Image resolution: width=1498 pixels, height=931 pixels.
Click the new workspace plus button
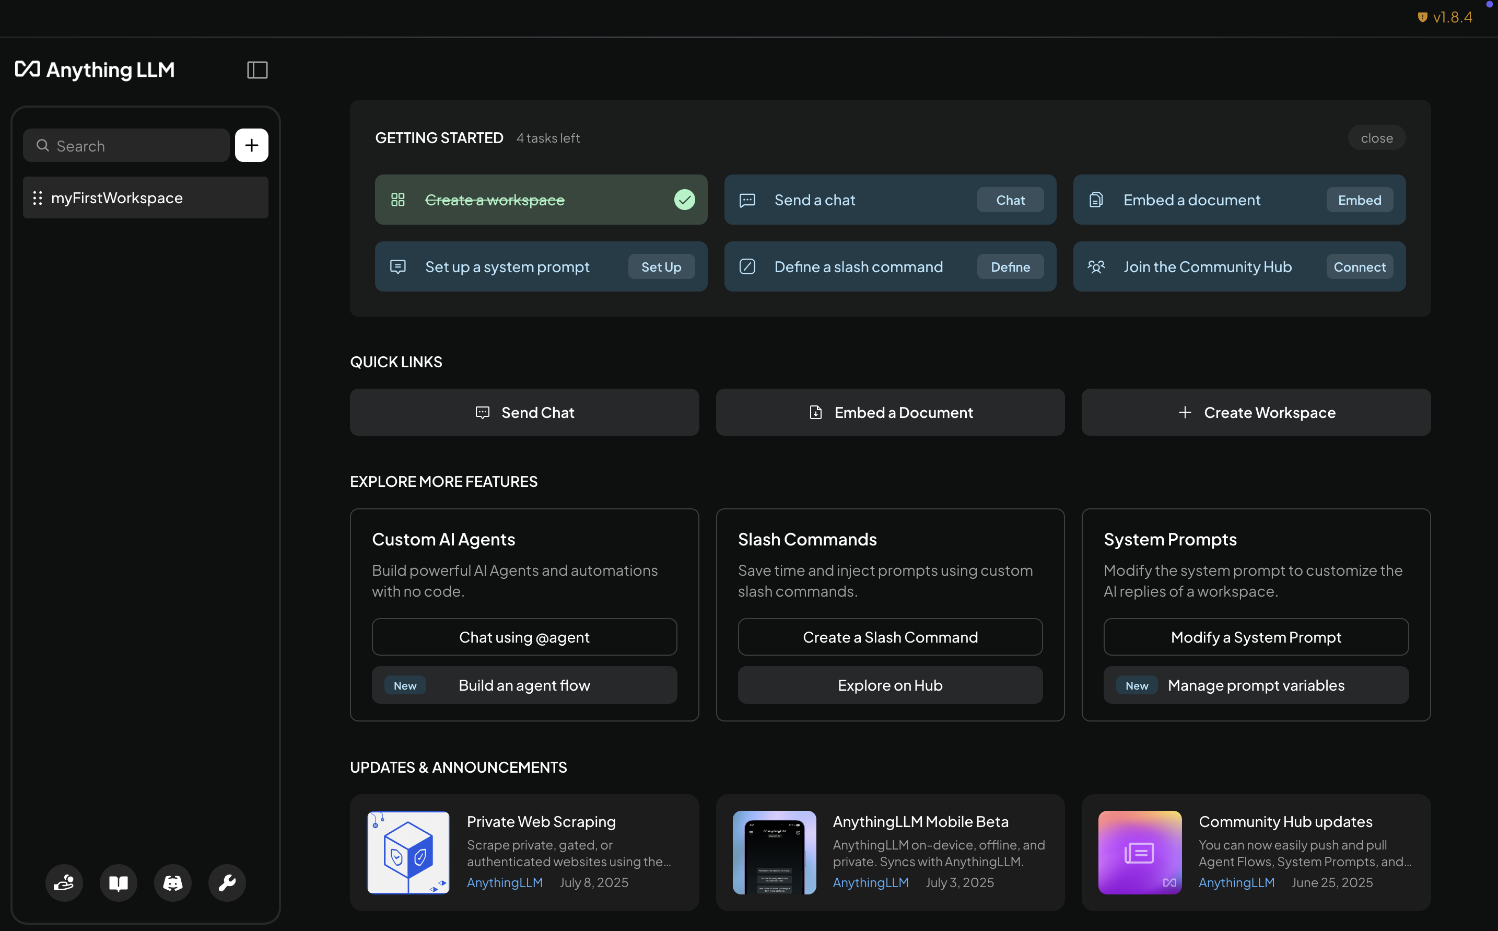pos(252,145)
